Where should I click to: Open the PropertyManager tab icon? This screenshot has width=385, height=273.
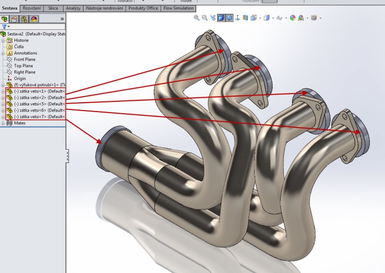(x=14, y=19)
